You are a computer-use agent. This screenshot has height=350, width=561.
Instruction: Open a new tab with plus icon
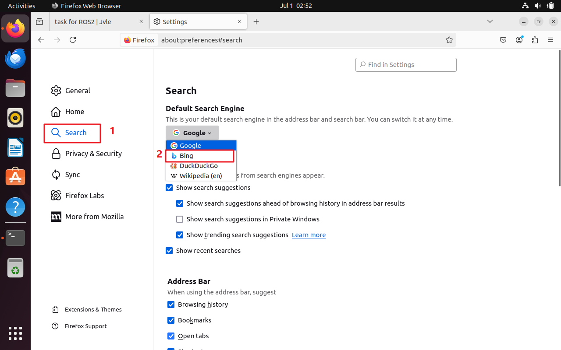pyautogui.click(x=256, y=22)
